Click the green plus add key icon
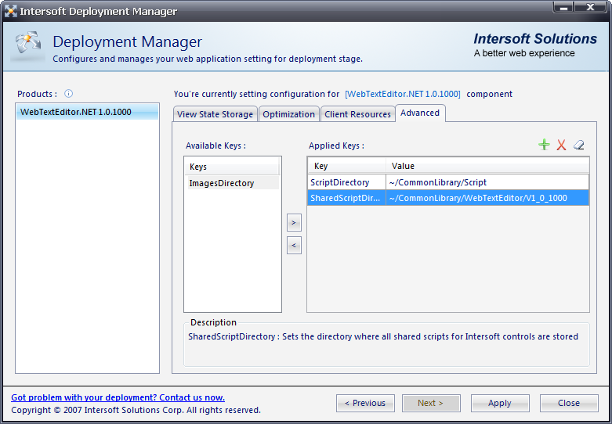The width and height of the screenshot is (612, 424). [x=544, y=146]
